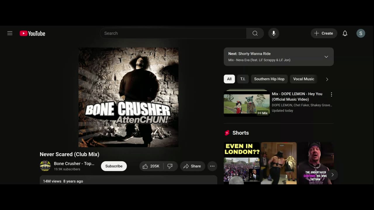Image resolution: width=374 pixels, height=210 pixels.
Task: Click the 19.9K subscribers text
Action: pos(67,169)
